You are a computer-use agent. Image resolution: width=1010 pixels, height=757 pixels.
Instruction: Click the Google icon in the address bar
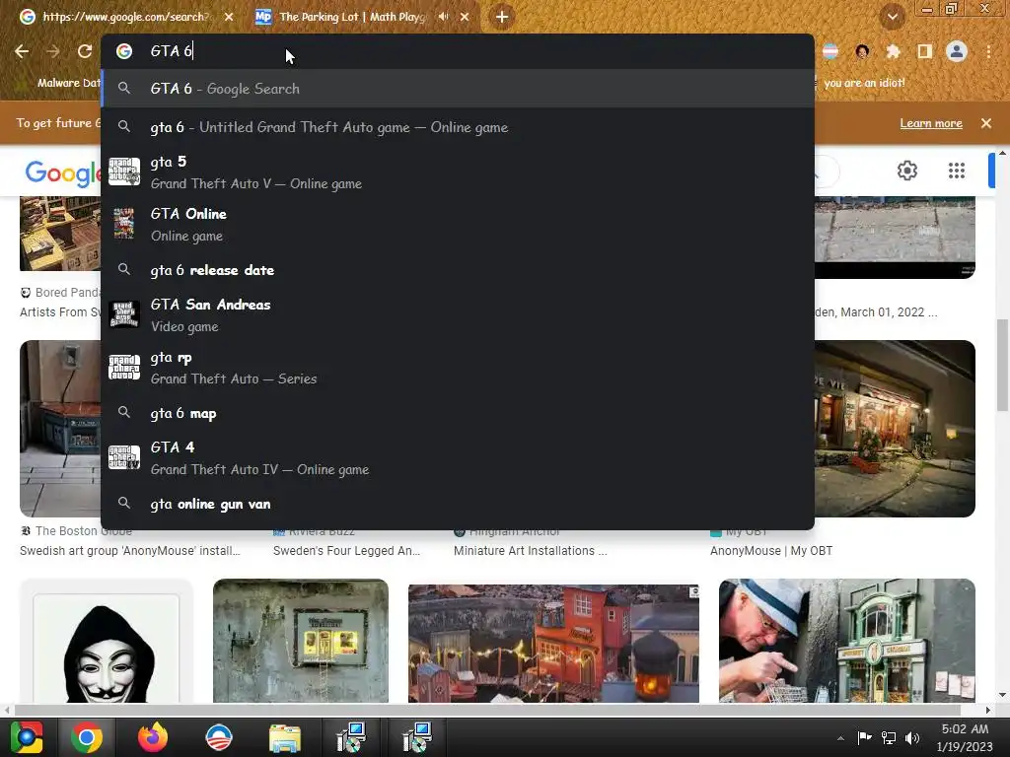[x=124, y=51]
